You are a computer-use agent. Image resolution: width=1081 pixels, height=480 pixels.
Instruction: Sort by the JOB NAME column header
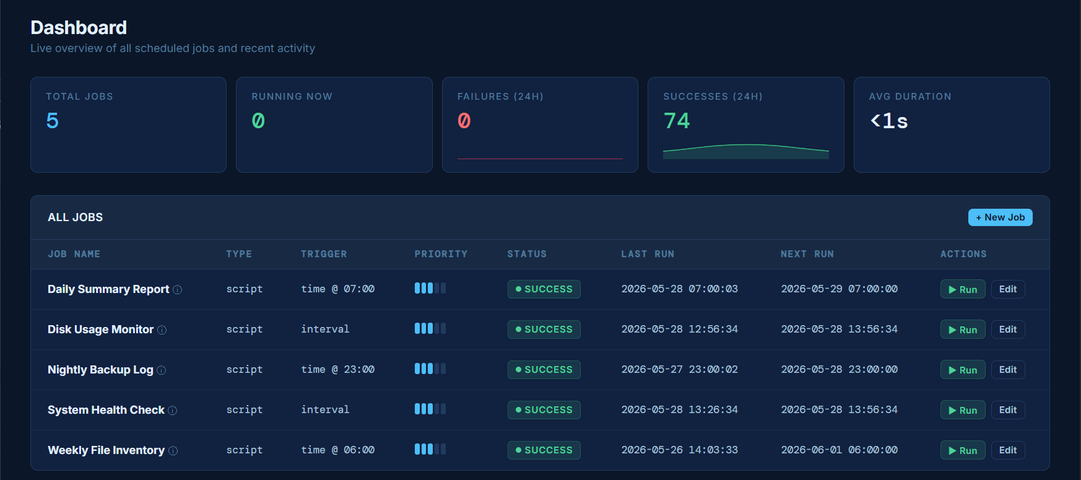pyautogui.click(x=74, y=254)
